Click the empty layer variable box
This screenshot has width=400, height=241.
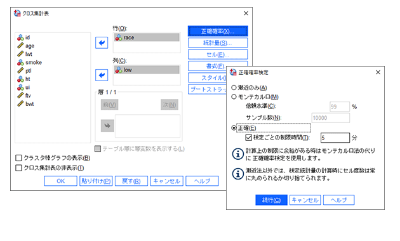(x=147, y=126)
